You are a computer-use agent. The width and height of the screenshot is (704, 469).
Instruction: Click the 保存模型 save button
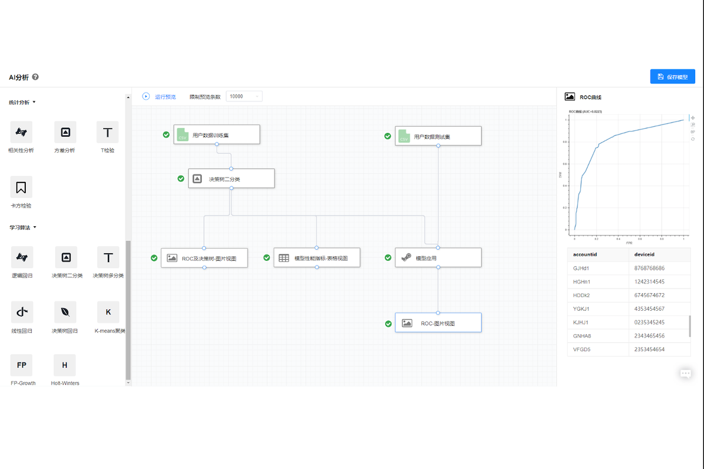[x=672, y=77]
